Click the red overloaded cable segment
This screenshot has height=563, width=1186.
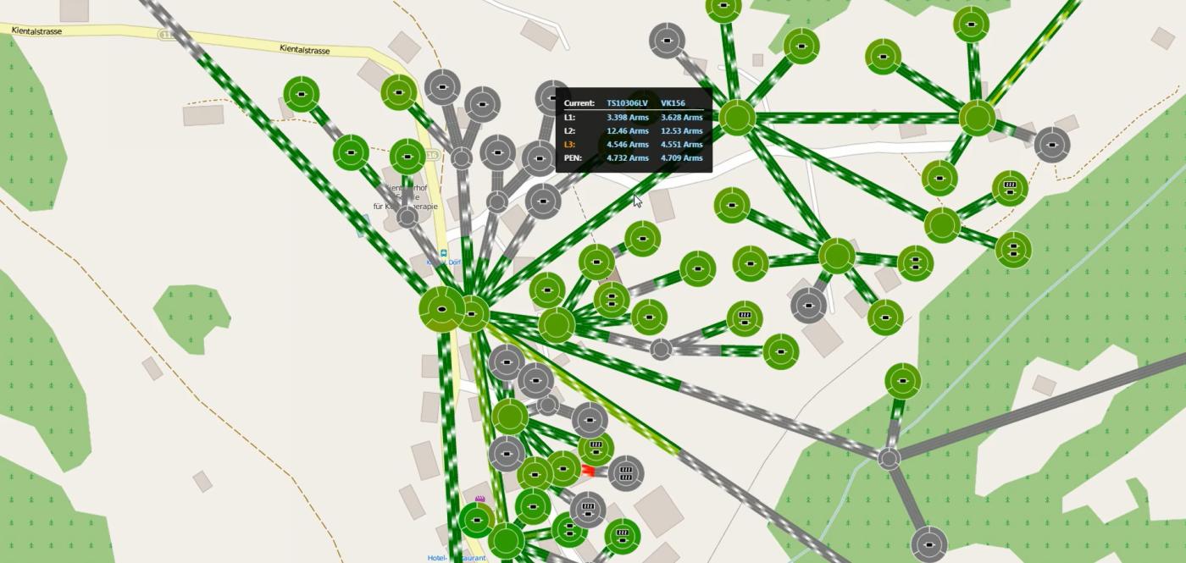click(x=590, y=471)
